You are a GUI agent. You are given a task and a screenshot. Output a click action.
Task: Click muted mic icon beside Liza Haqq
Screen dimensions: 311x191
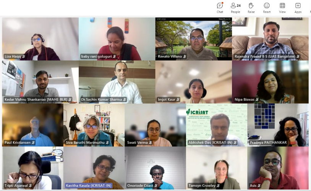tap(24, 57)
